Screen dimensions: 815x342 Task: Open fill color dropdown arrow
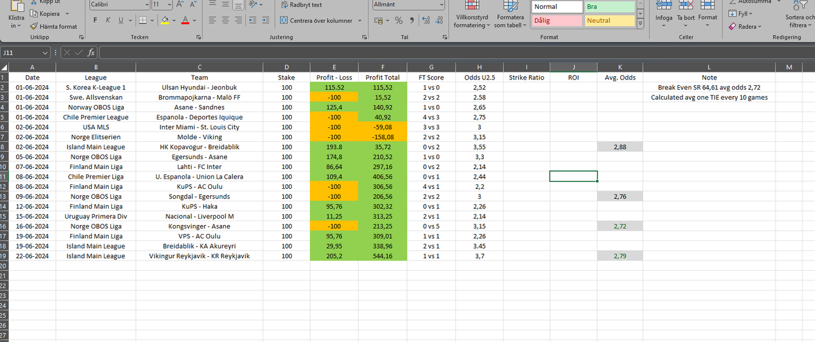coord(174,20)
